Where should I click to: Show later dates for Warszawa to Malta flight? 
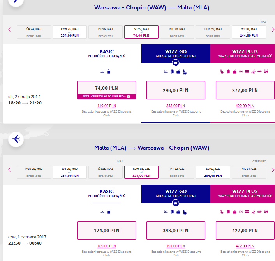click(x=273, y=30)
